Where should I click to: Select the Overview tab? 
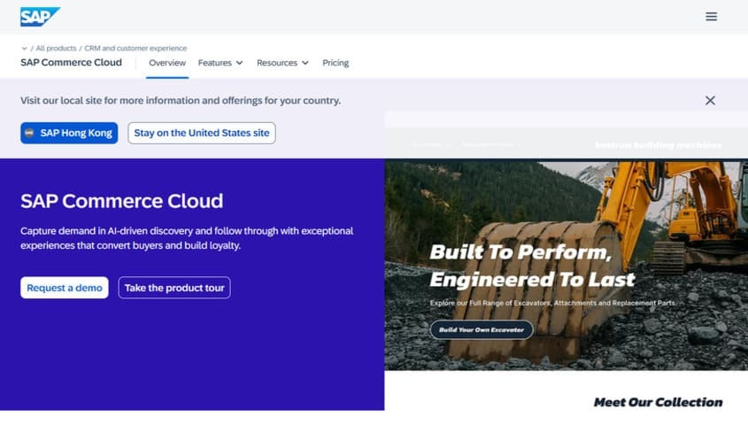click(167, 63)
